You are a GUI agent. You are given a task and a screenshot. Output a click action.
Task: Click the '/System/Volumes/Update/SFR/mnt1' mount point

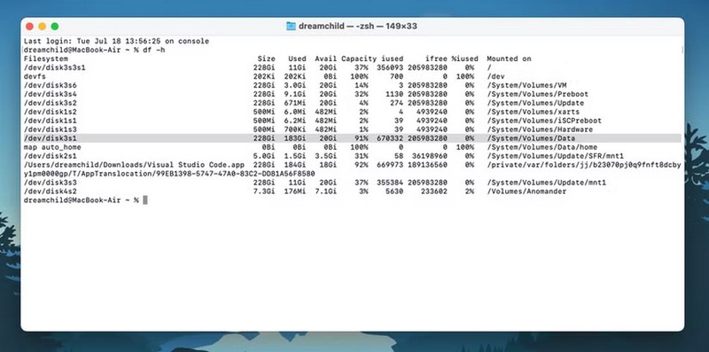(x=556, y=156)
